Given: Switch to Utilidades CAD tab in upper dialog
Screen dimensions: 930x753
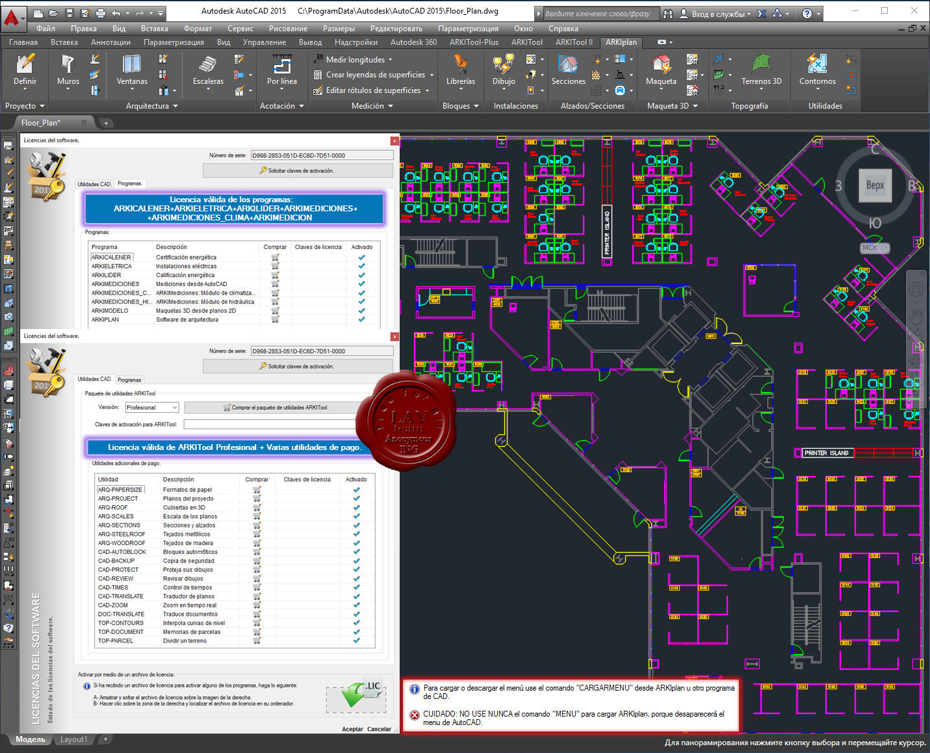Looking at the screenshot, I should [94, 184].
